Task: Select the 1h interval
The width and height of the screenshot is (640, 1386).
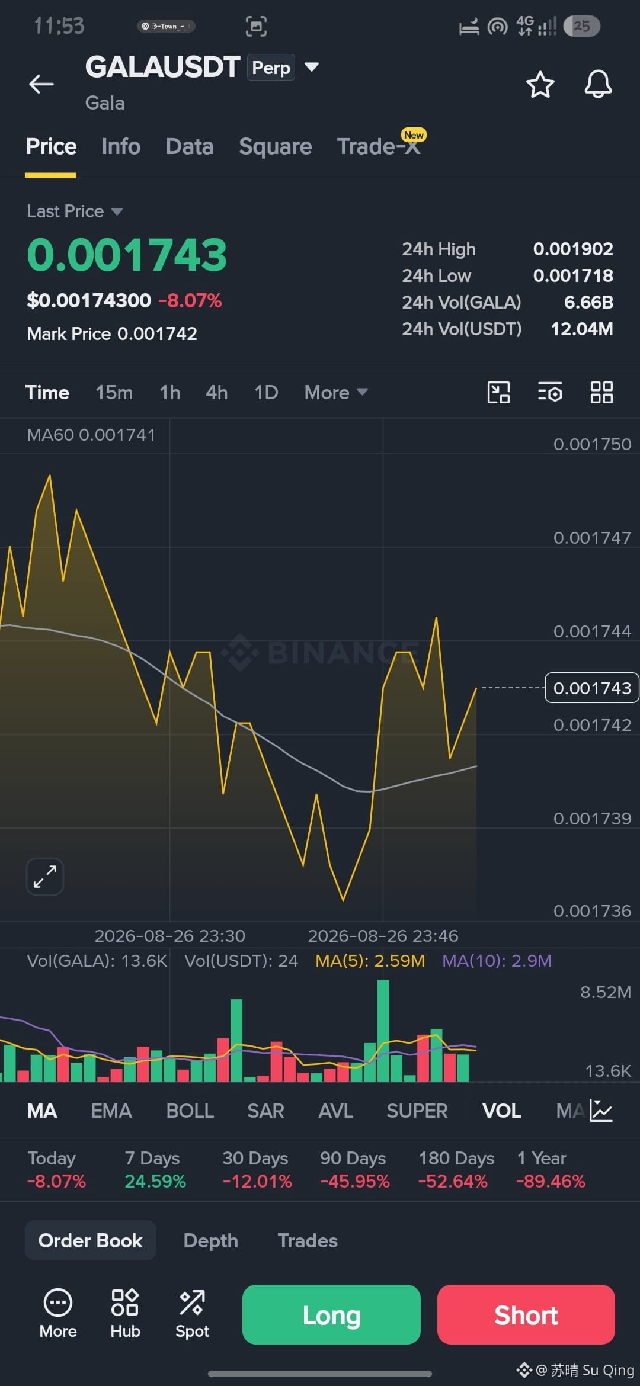Action: (170, 392)
